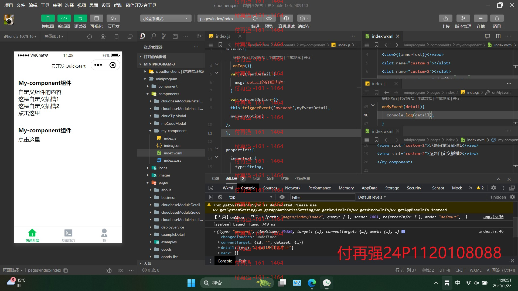
Task: Open the 问题 panel tab
Action: (x=256, y=179)
